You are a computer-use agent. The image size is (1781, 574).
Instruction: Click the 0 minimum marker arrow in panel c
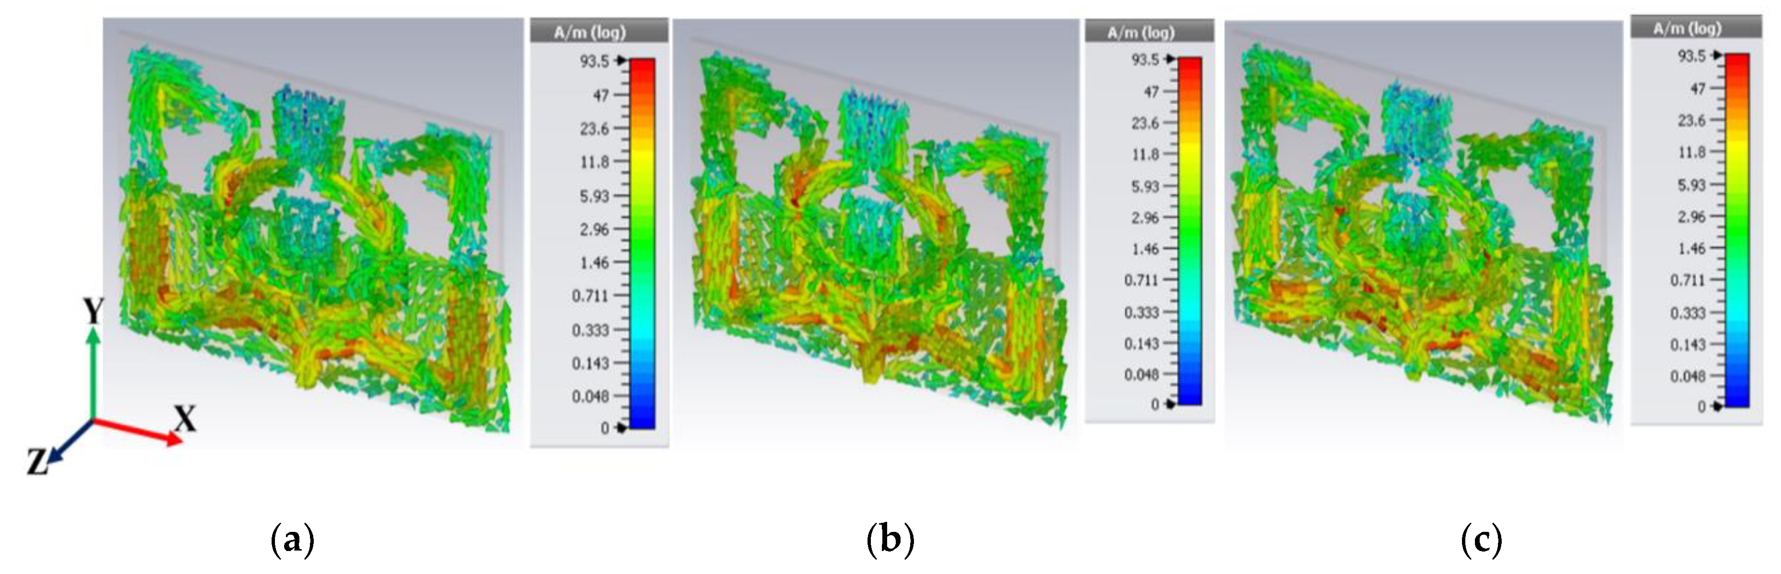(x=1717, y=407)
